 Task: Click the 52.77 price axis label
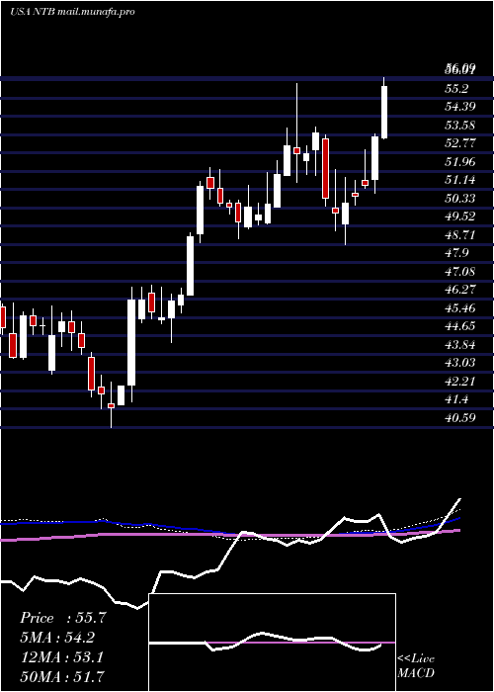tap(460, 143)
